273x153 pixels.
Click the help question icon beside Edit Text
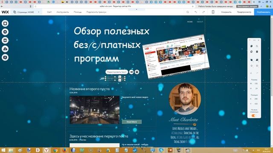pos(137,72)
